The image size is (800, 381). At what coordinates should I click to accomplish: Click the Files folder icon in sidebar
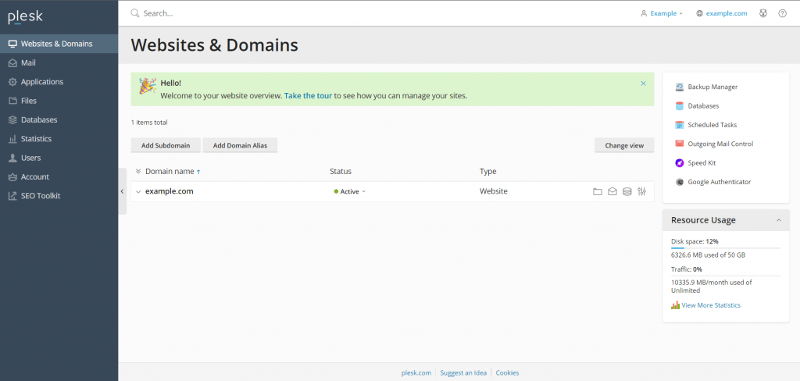(x=12, y=101)
